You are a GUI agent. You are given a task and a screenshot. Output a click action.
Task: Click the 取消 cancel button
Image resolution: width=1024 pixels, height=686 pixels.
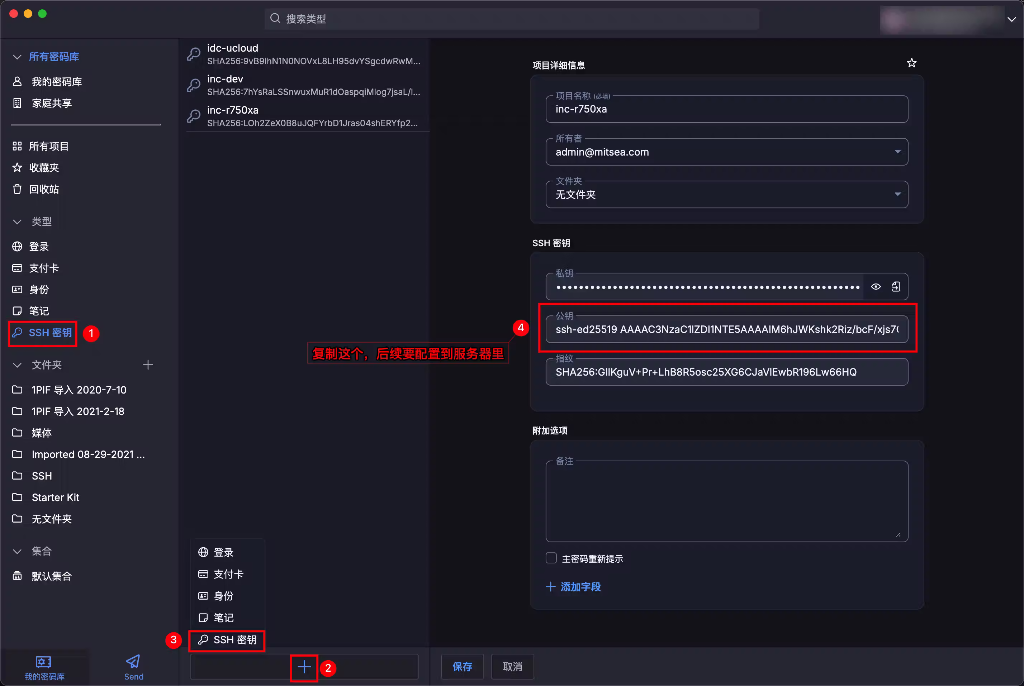(x=512, y=667)
